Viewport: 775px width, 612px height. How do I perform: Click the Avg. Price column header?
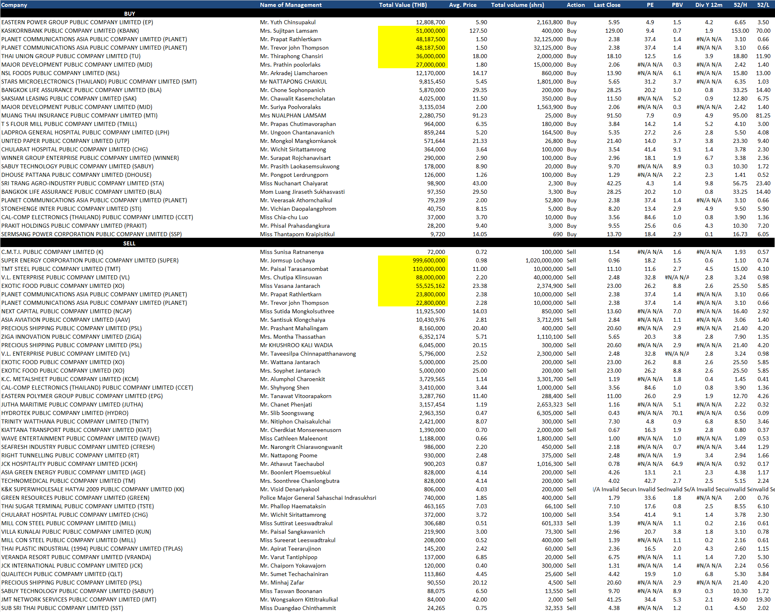462,5
